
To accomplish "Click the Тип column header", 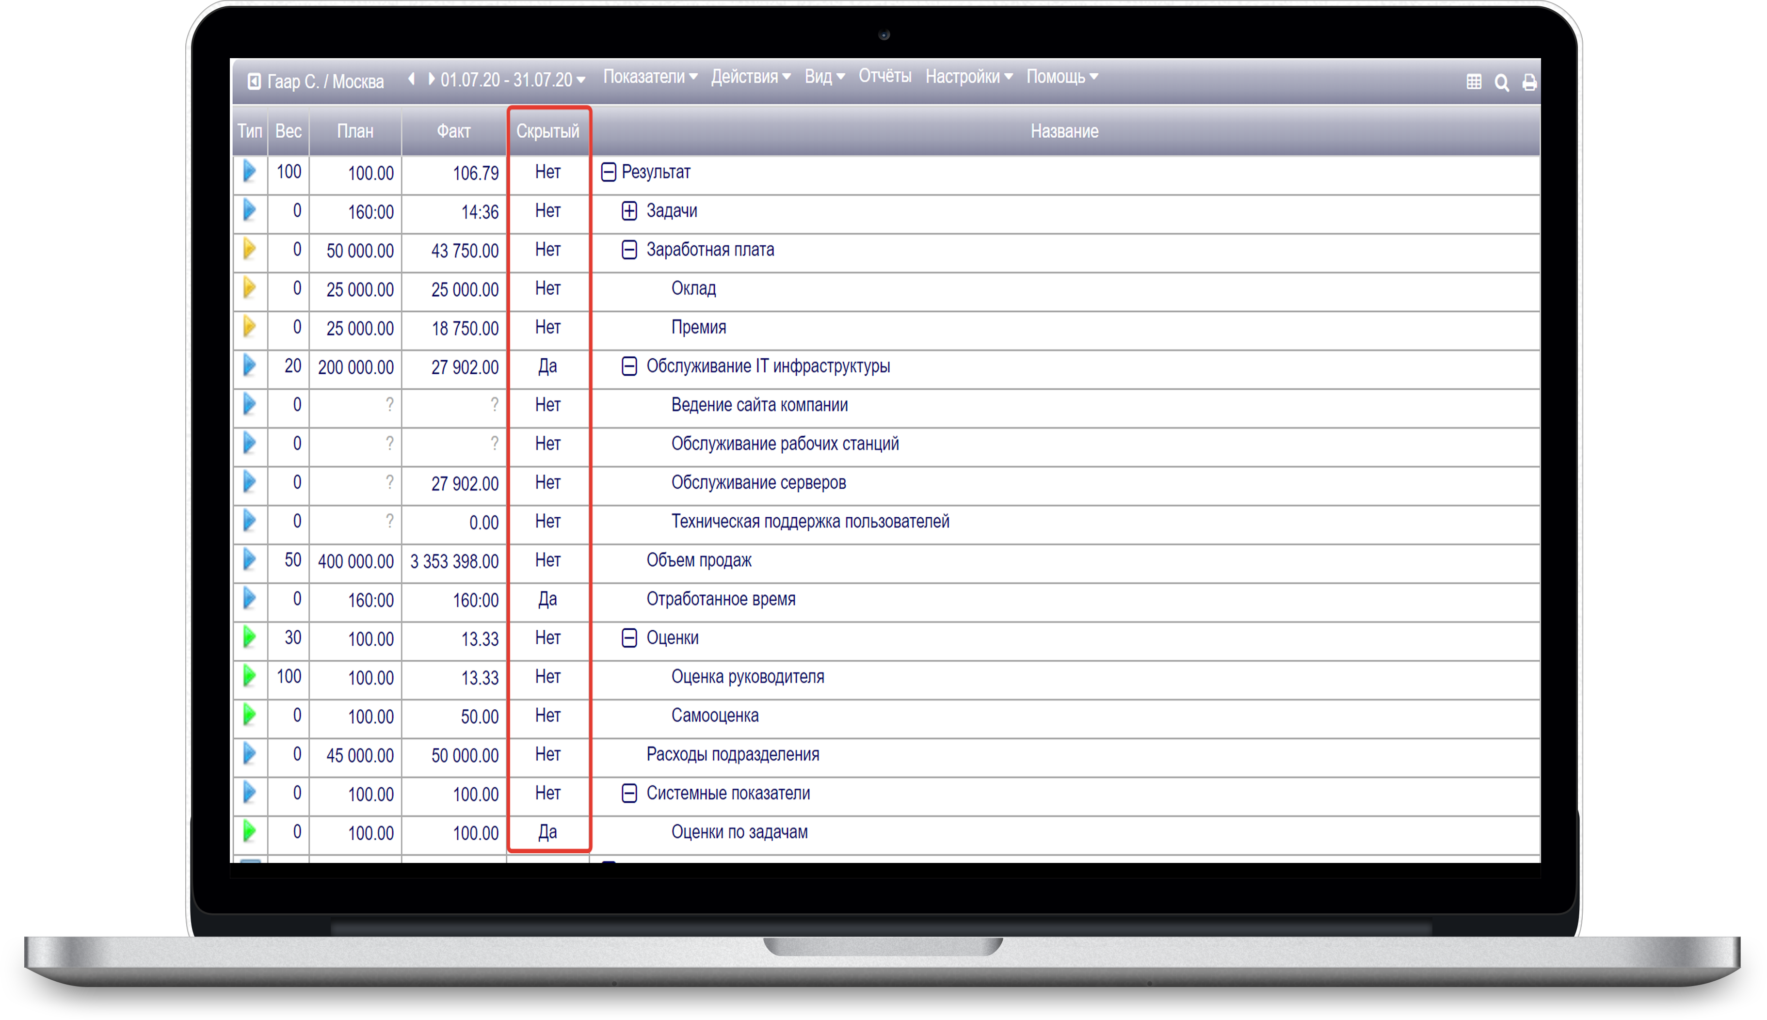I will click(249, 131).
